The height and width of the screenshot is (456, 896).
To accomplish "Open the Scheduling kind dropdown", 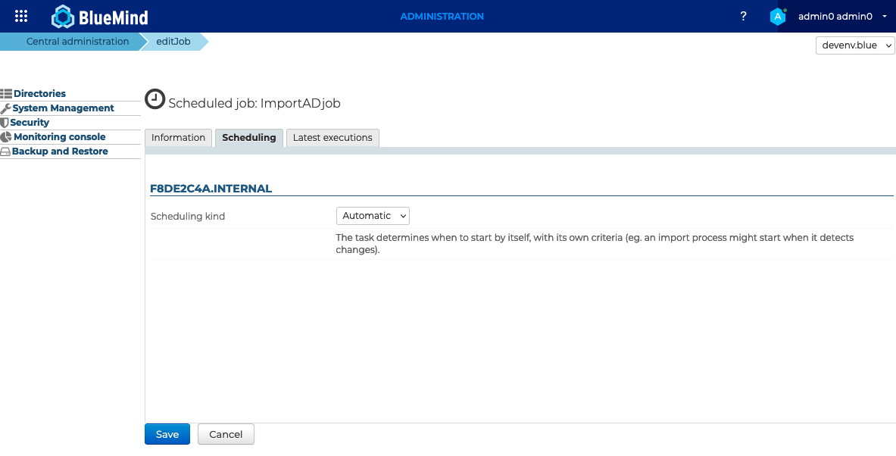I will [x=373, y=216].
